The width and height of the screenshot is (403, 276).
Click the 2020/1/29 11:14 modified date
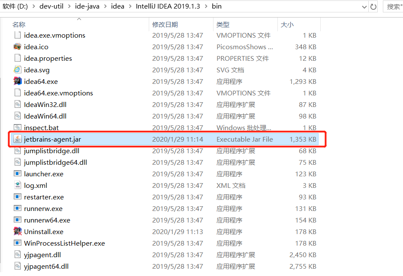coord(177,139)
